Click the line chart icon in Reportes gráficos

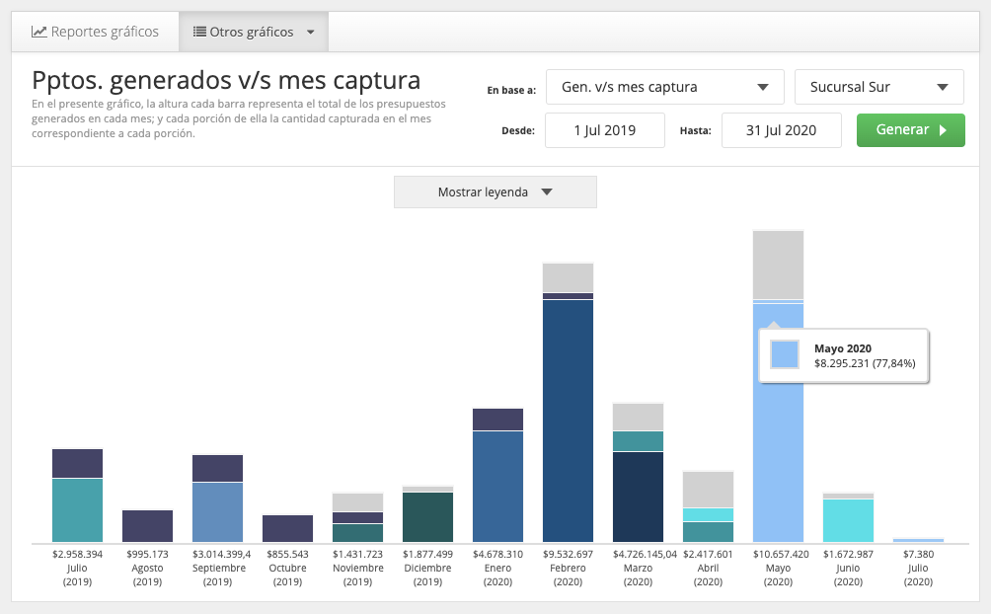click(39, 32)
